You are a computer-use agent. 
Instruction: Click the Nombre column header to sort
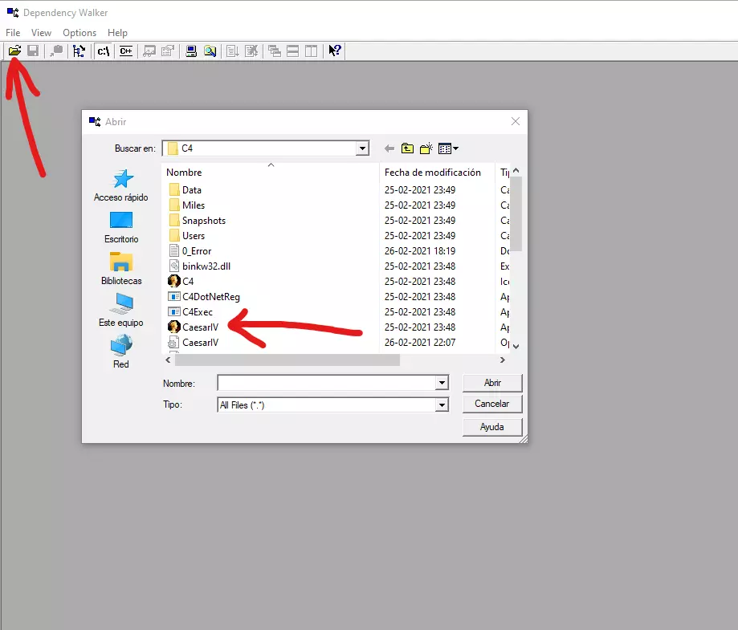pos(184,173)
